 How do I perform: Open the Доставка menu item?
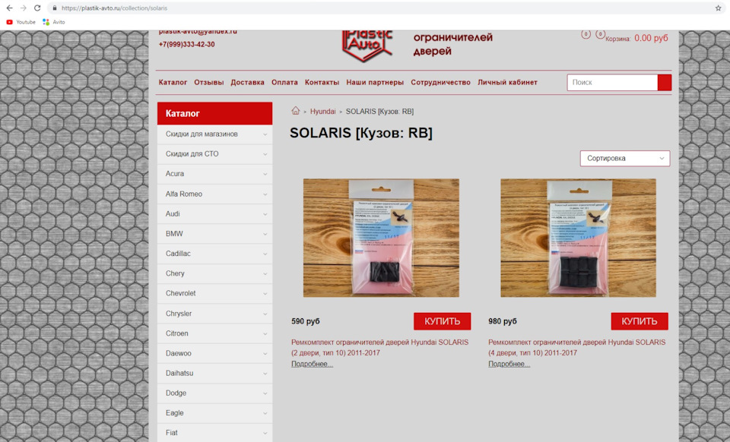247,82
